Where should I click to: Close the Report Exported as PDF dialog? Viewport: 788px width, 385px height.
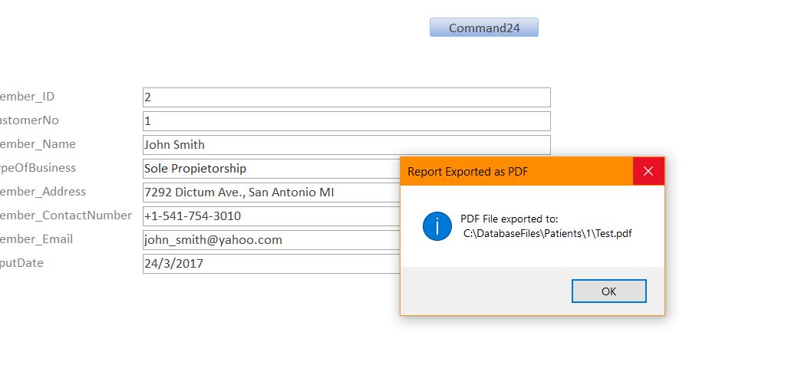(x=648, y=171)
